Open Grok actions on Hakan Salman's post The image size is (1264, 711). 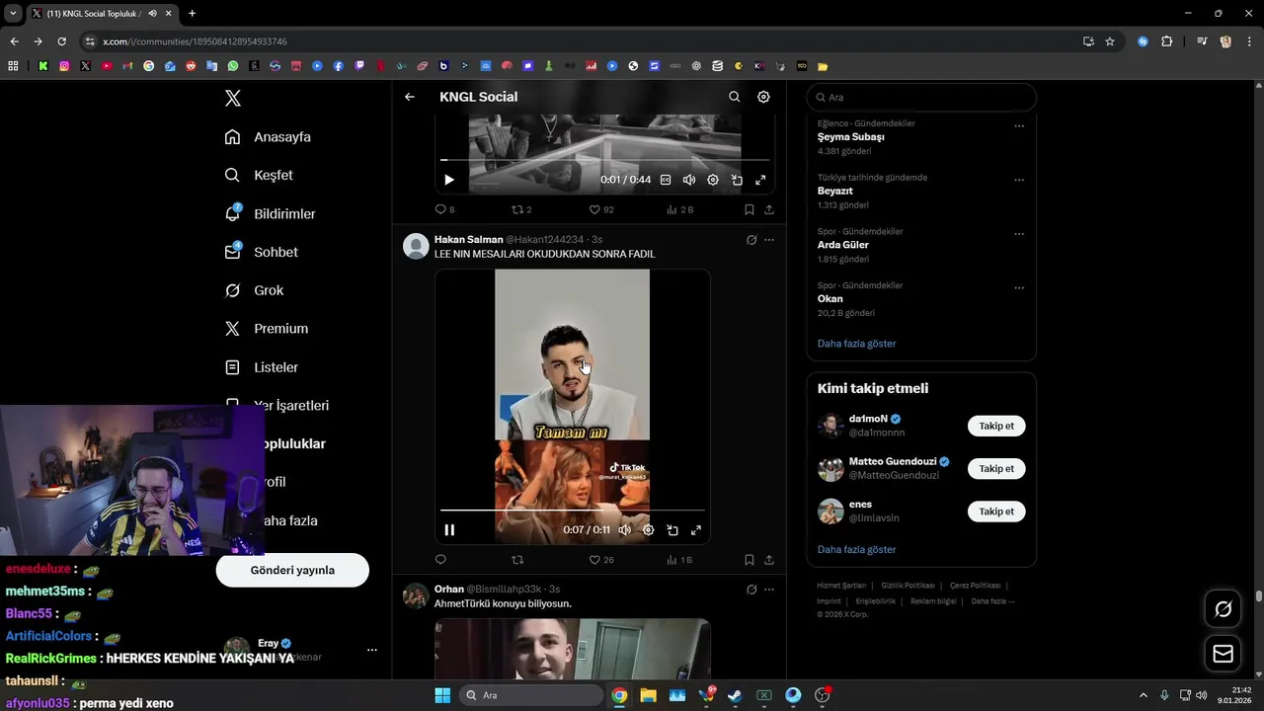(x=751, y=240)
